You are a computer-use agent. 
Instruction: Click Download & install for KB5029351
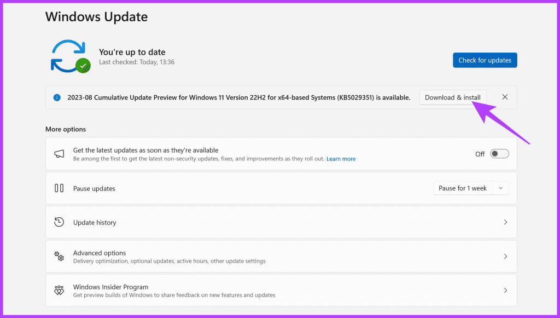click(452, 97)
